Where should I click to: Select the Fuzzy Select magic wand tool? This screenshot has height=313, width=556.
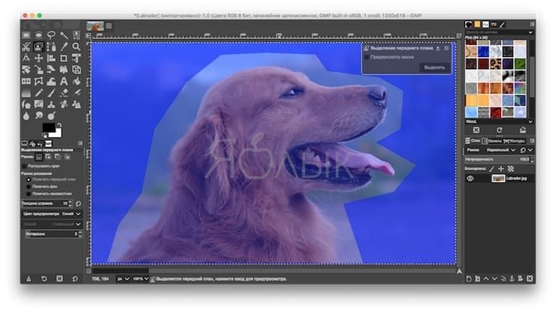(64, 35)
